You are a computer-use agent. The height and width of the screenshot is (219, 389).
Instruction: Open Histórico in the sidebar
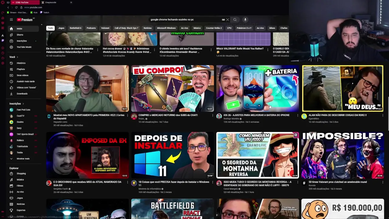21,63
